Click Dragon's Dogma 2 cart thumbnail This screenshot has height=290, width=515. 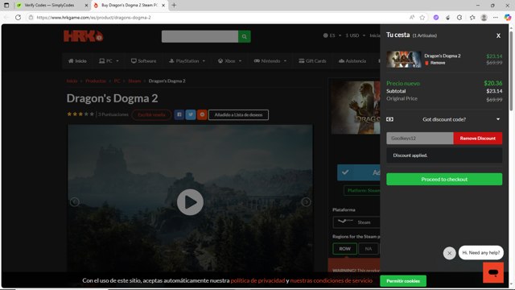coord(404,59)
